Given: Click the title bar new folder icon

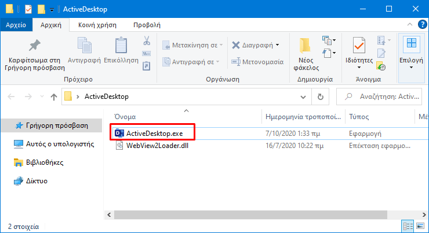Looking at the screenshot, I should pyautogui.click(x=41, y=9).
